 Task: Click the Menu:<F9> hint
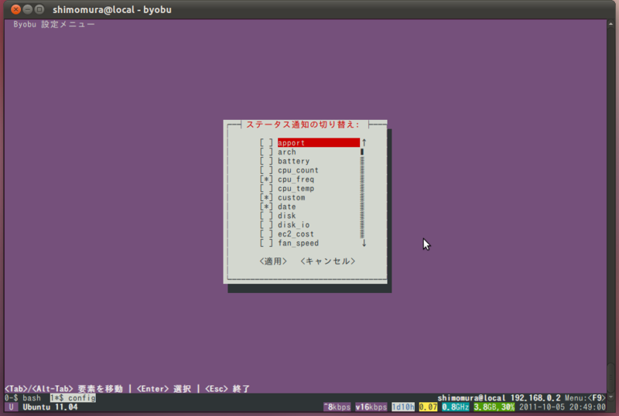(585, 398)
